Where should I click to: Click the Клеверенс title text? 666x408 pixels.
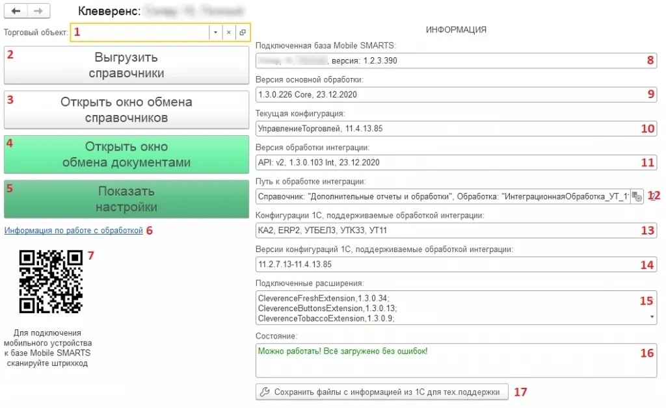pyautogui.click(x=109, y=11)
